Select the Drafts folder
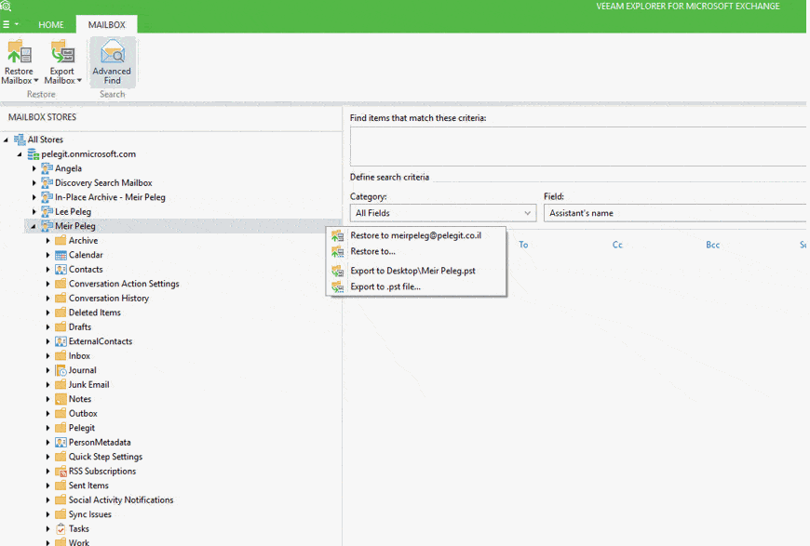 [x=80, y=326]
